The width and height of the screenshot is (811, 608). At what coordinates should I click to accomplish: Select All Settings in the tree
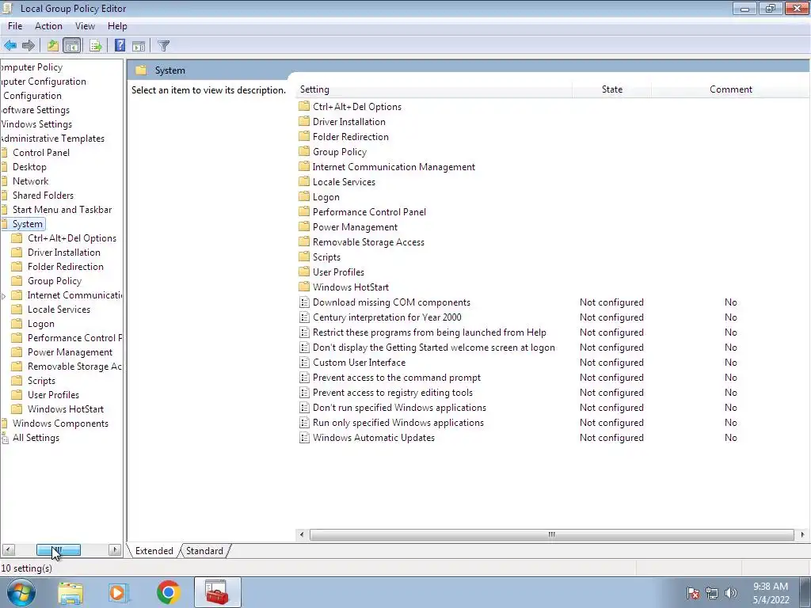pyautogui.click(x=36, y=437)
